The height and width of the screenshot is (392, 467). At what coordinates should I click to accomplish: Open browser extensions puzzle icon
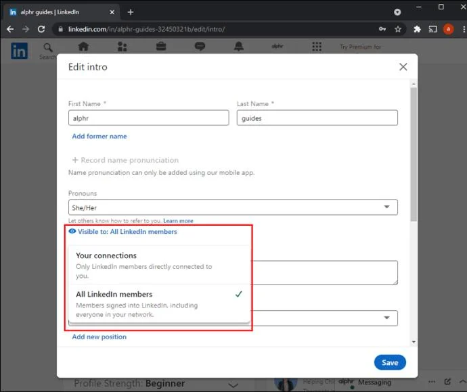coord(418,29)
